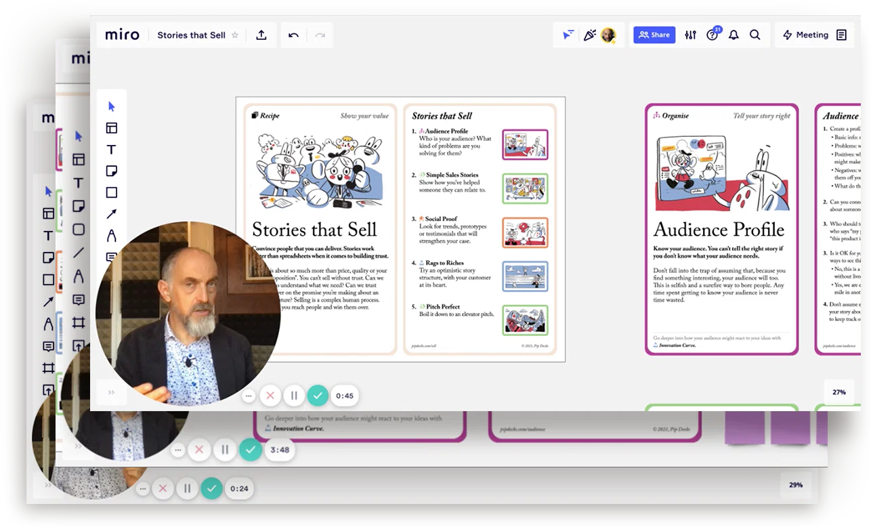Undo the last action
Viewport: 871px width, 527px height.
click(293, 35)
